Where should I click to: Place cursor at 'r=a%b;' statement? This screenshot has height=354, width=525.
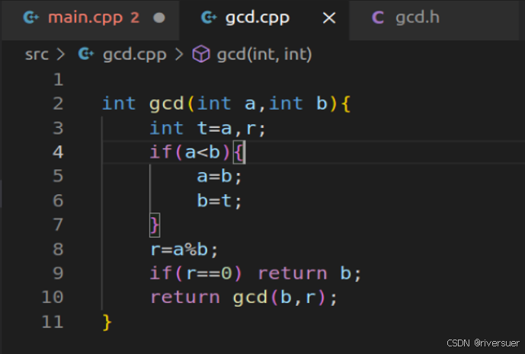(184, 249)
